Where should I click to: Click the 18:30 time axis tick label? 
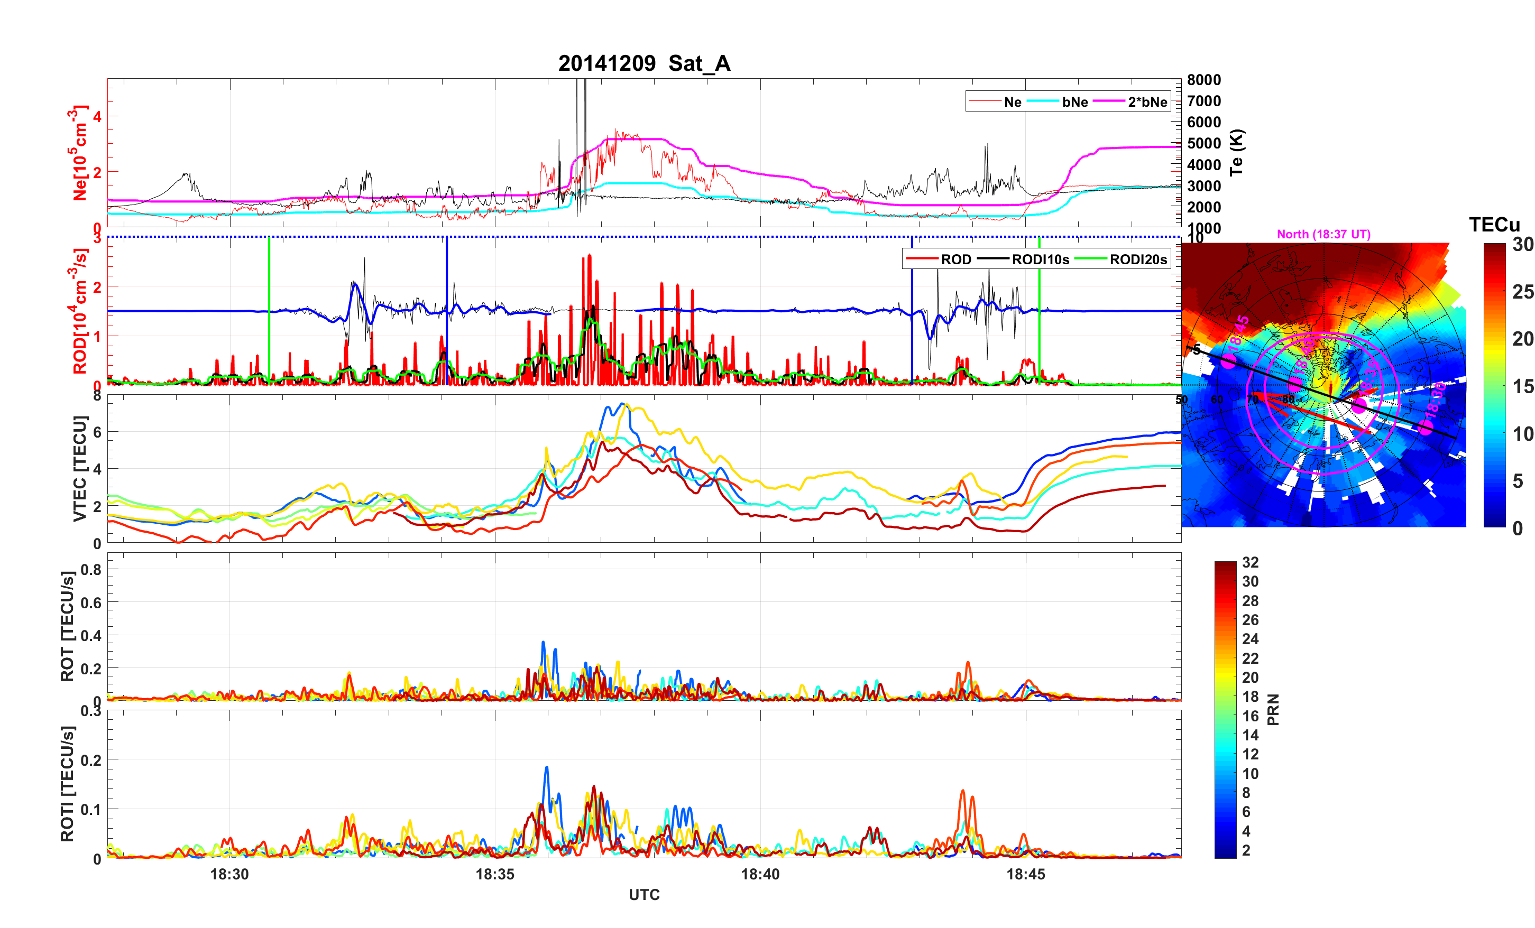(x=229, y=874)
